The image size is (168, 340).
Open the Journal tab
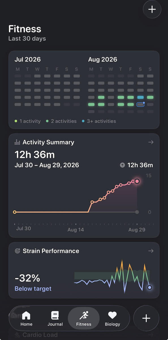pyautogui.click(x=55, y=318)
